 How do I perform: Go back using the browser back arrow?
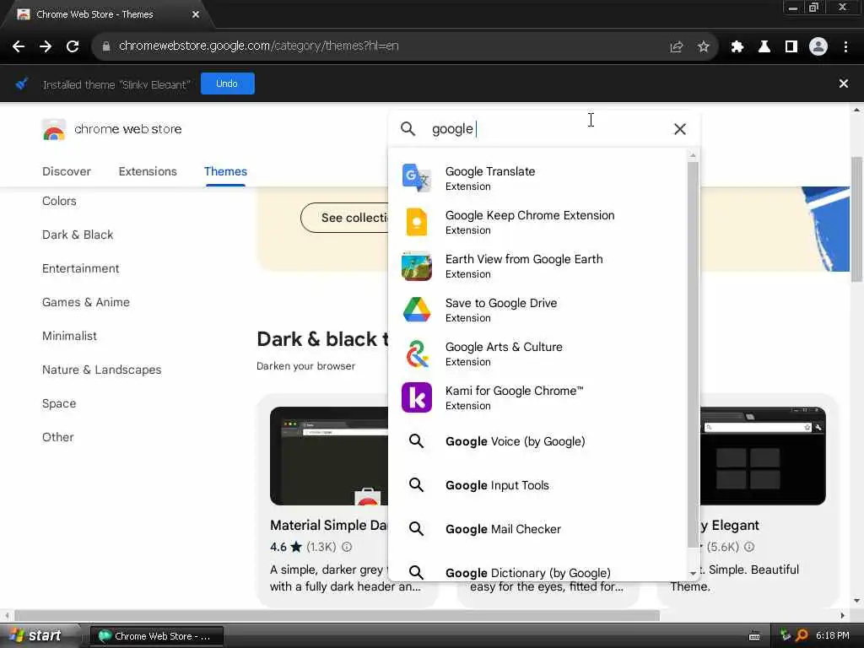(19, 46)
